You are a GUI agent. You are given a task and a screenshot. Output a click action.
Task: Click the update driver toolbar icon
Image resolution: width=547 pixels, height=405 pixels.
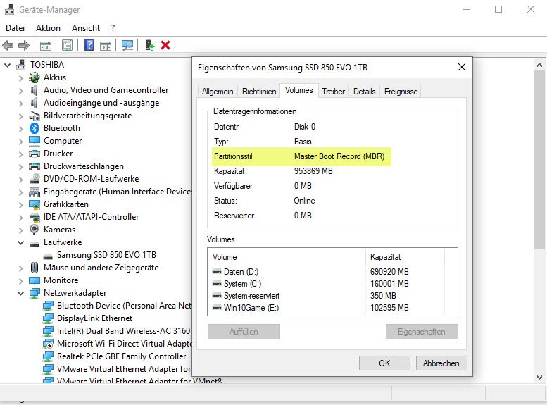pyautogui.click(x=149, y=46)
